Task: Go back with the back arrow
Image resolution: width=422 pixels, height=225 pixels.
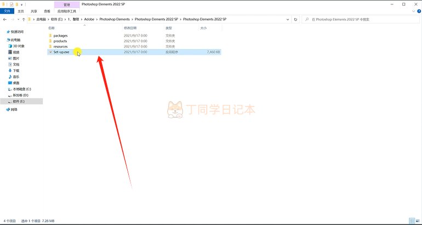Action: [x=4, y=19]
